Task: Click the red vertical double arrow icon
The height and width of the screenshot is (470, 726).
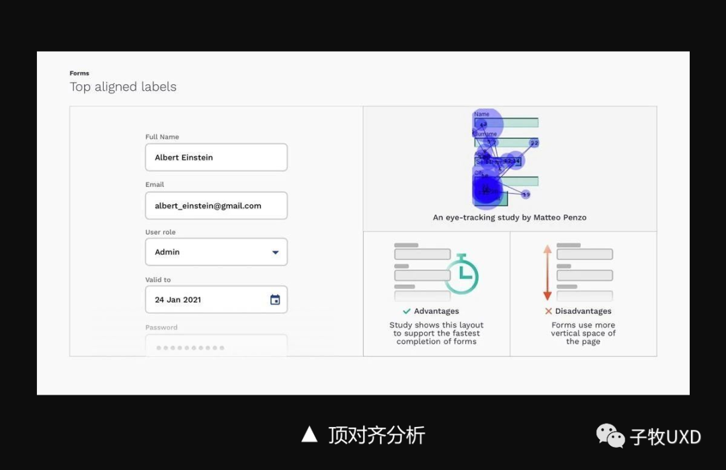Action: [x=547, y=272]
